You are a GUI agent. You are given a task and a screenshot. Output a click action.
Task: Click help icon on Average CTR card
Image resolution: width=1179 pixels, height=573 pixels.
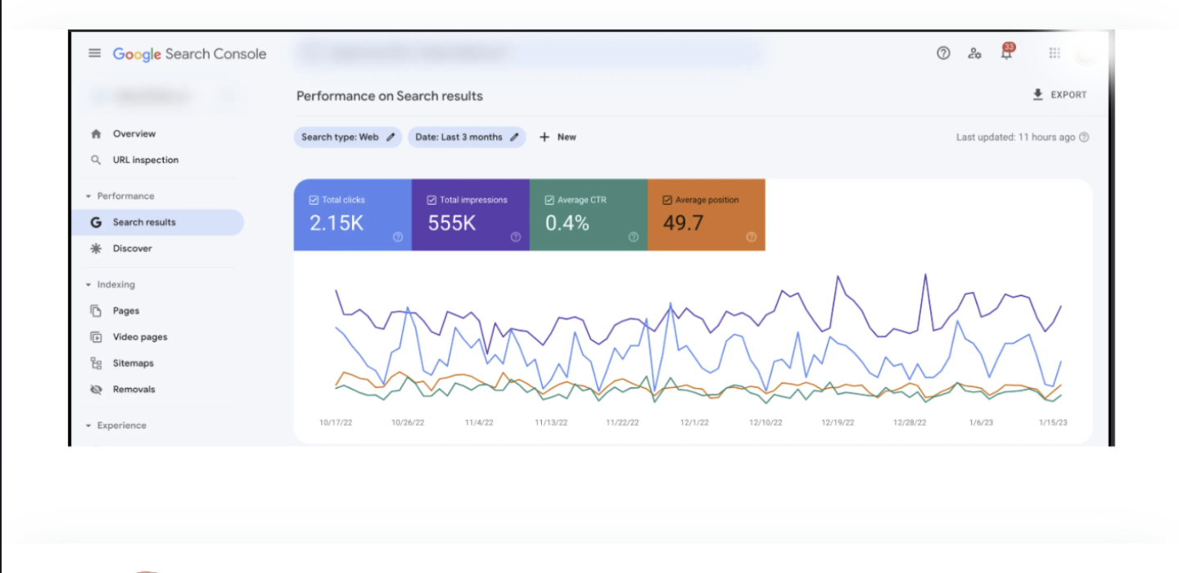pos(634,237)
